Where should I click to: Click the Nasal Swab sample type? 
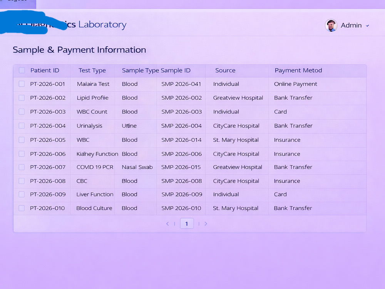[137, 167]
